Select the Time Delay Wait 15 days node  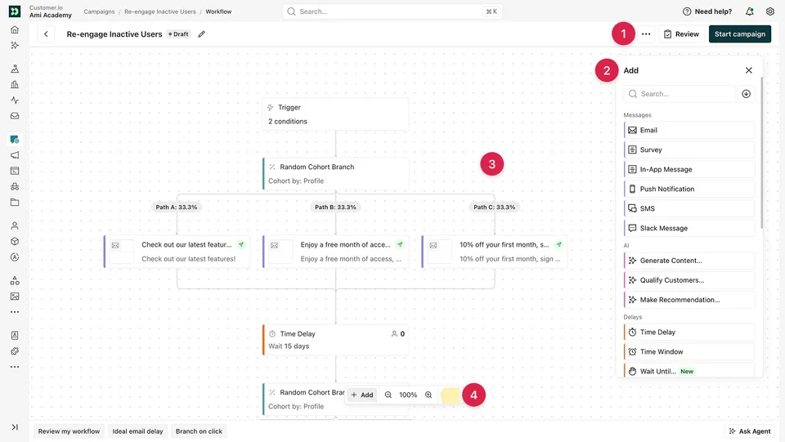click(x=335, y=340)
